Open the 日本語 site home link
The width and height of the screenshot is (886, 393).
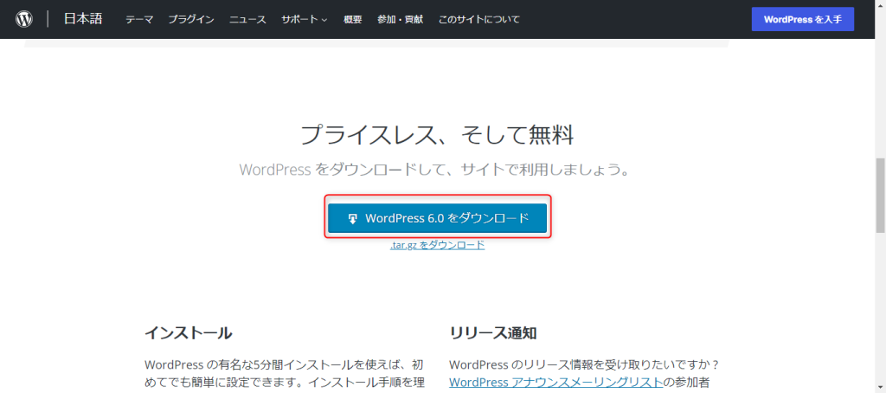[x=83, y=19]
